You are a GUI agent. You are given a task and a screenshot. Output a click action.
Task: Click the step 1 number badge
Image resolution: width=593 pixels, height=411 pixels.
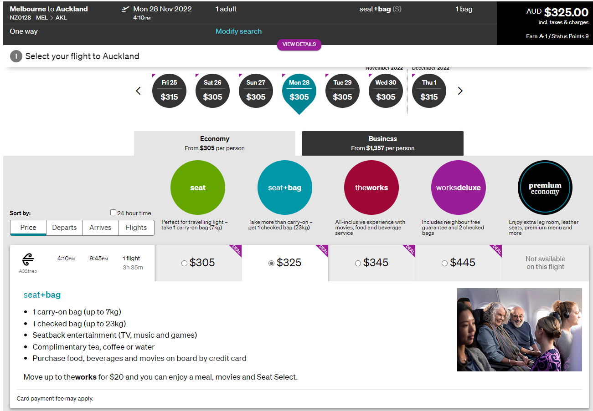16,56
